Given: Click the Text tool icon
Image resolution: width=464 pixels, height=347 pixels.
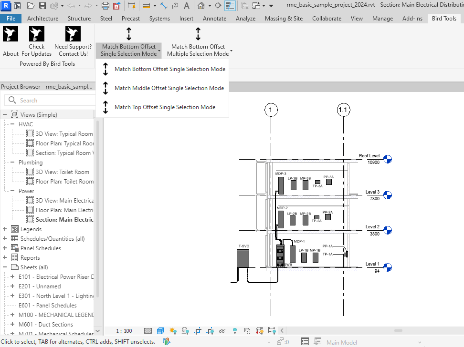Looking at the screenshot, I should point(187,6).
